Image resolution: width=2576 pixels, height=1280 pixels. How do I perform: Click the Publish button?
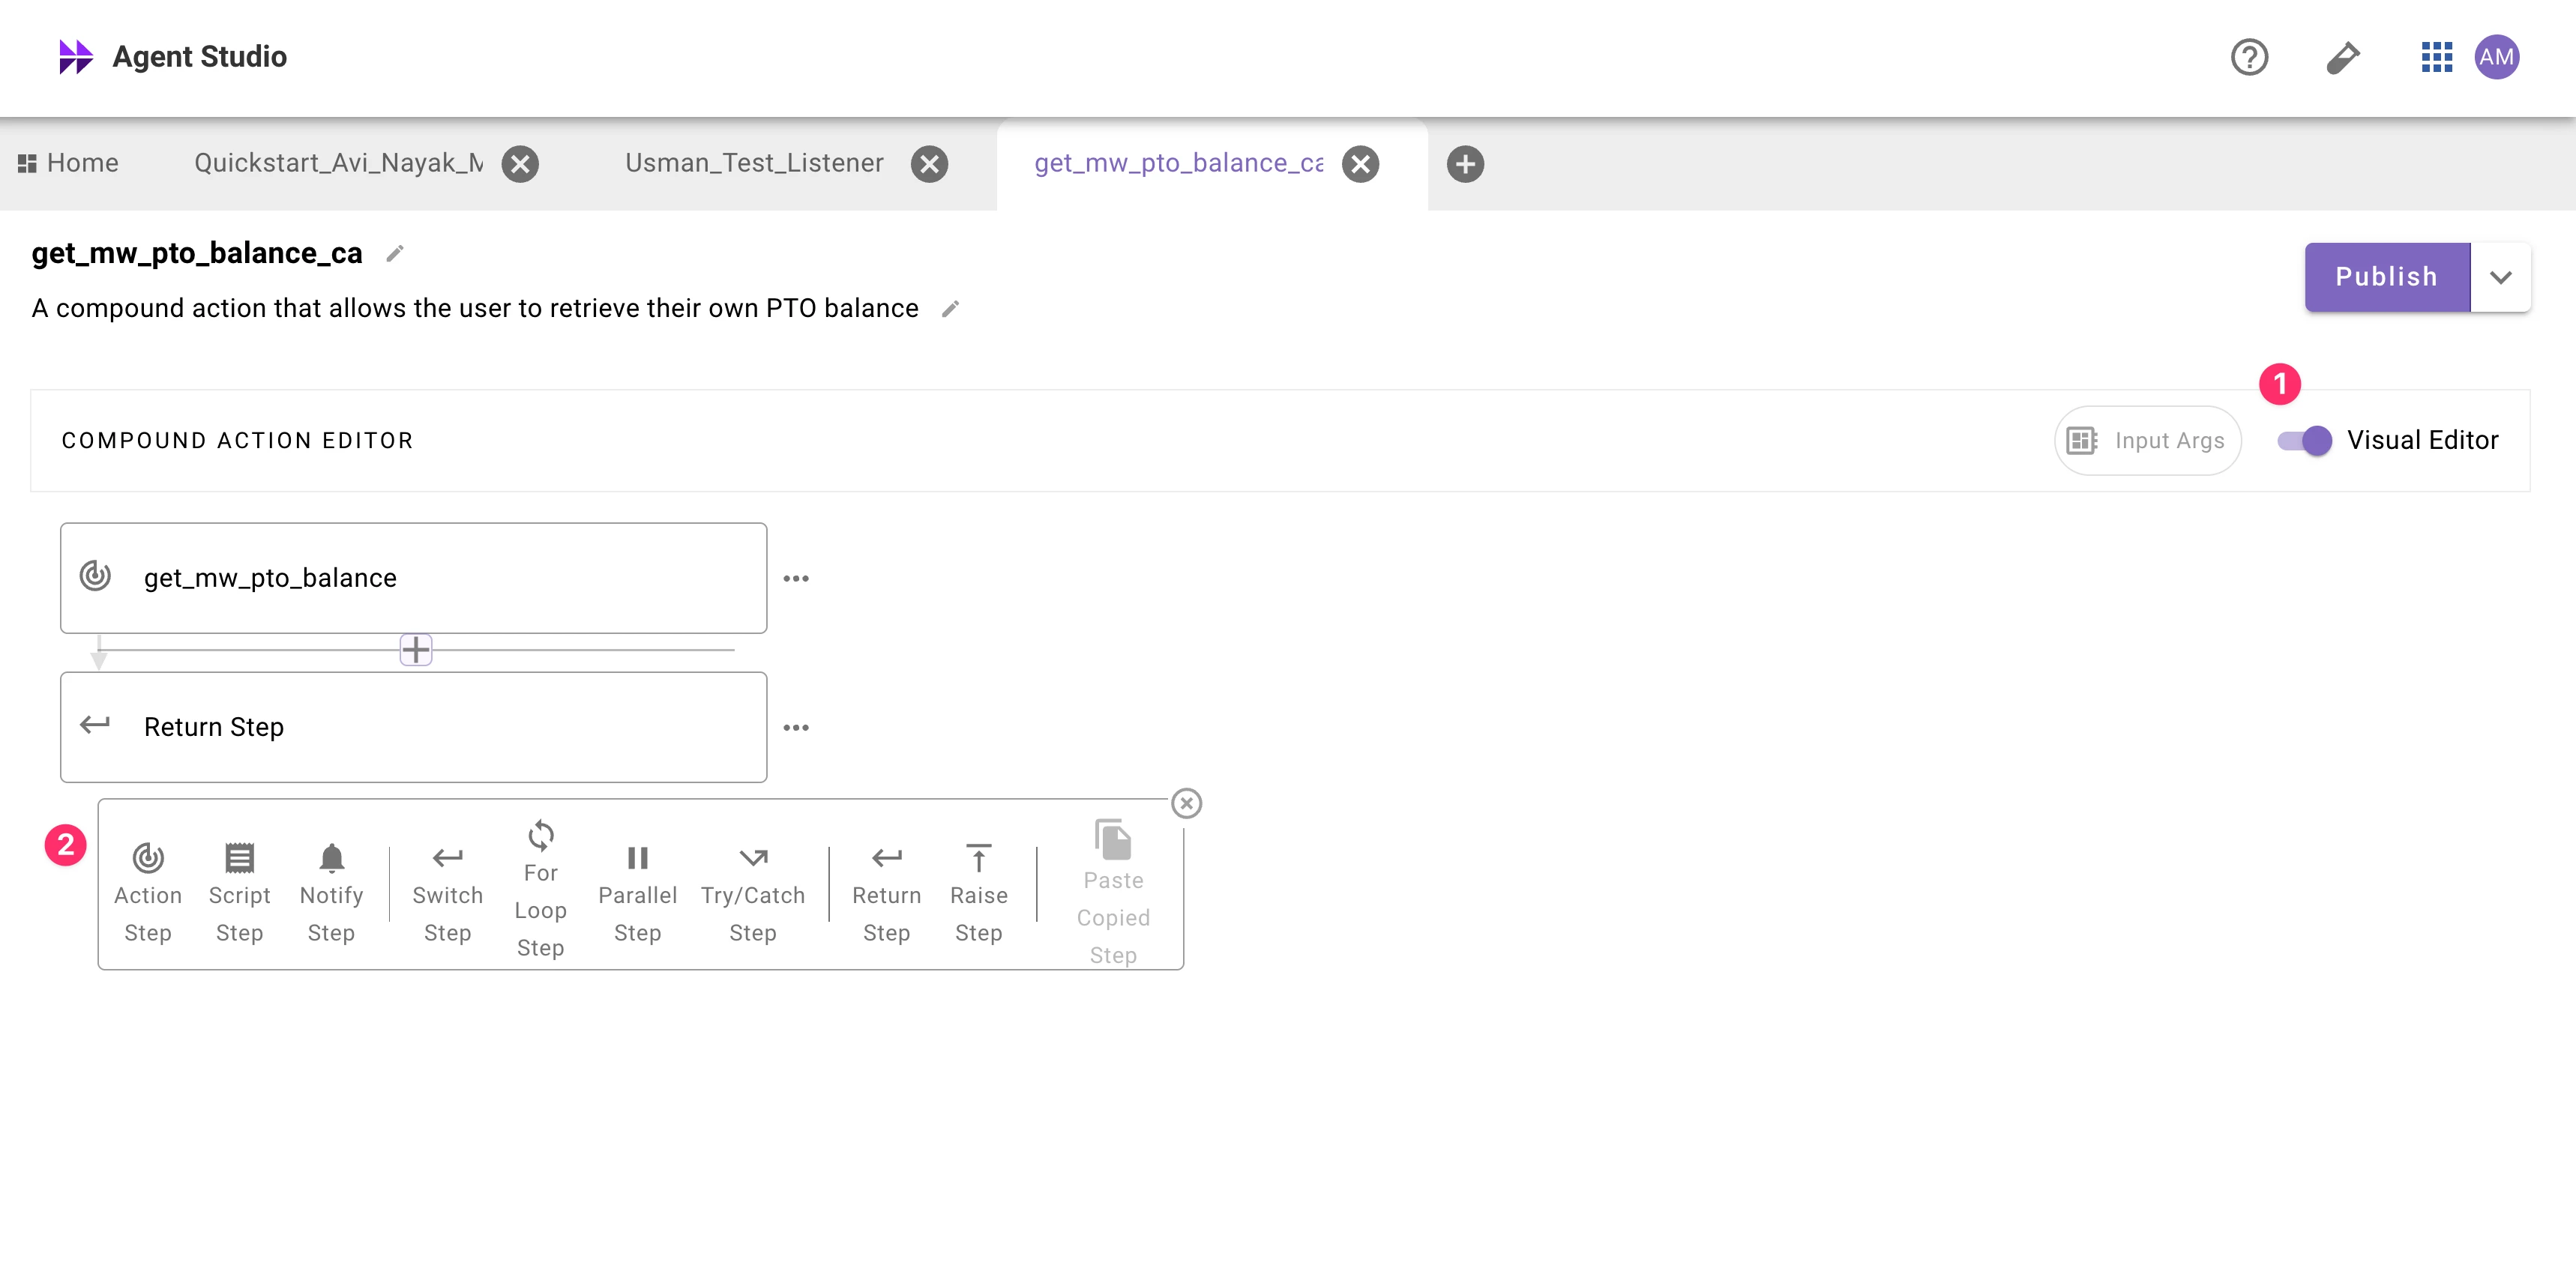(2386, 278)
